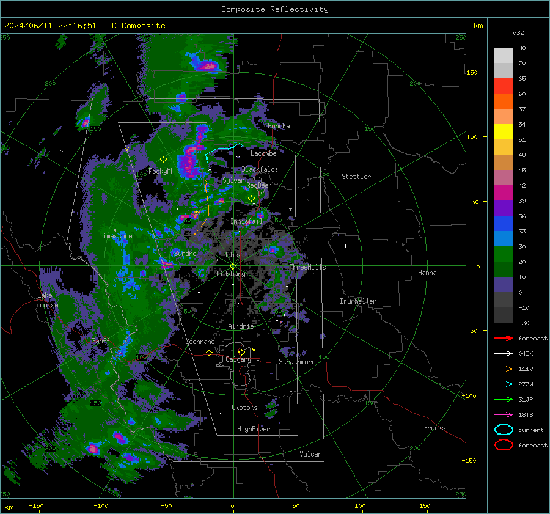
Task: Click the yellow diamond marker near RockyMH
Action: point(163,160)
